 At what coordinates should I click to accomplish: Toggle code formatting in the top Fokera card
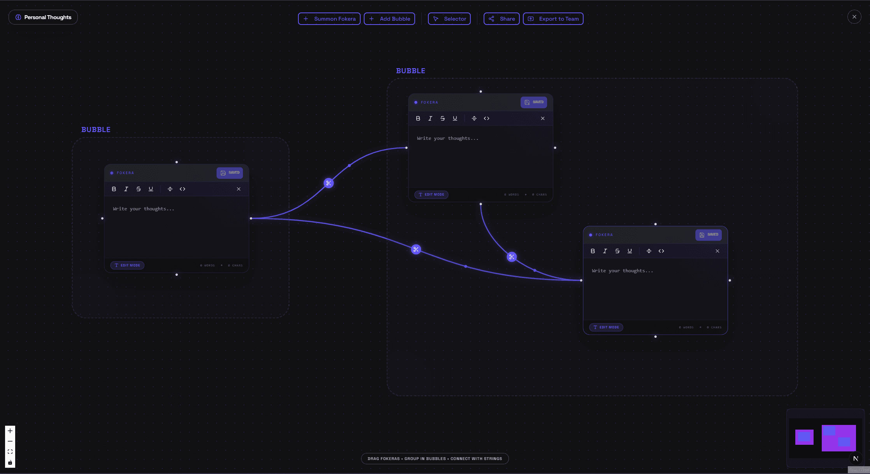coord(486,118)
